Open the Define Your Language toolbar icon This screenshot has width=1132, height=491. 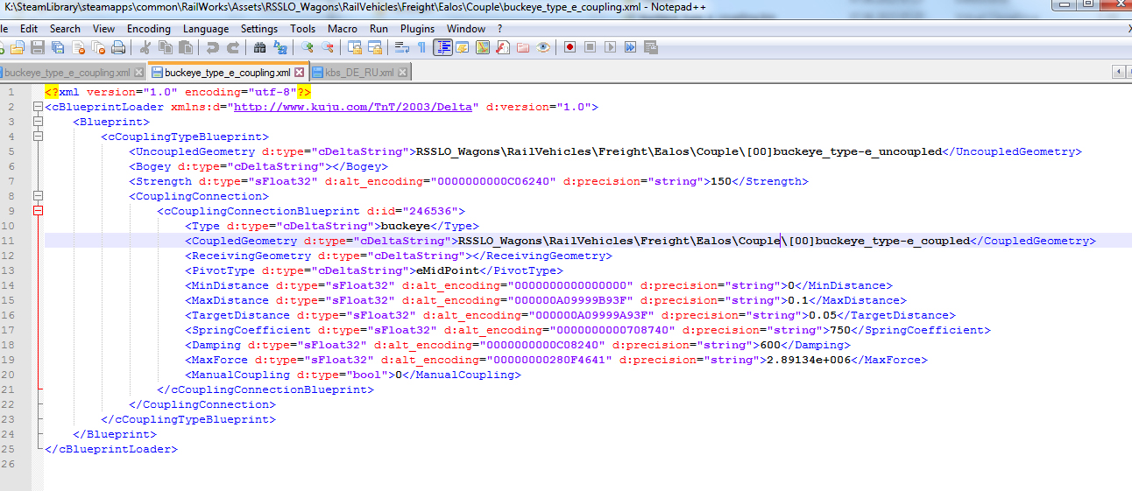(x=462, y=47)
